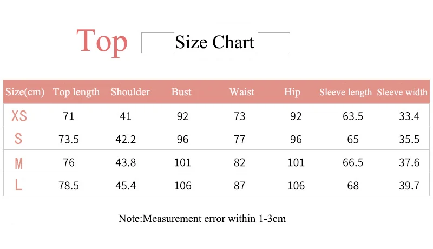Select the 'Top length' column header

coord(76,92)
